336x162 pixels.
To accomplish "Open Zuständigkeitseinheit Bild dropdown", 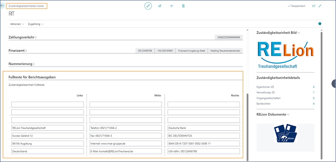I will [278, 33].
